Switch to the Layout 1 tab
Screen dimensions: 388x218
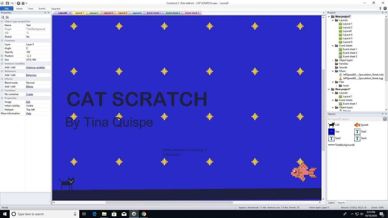80,13
